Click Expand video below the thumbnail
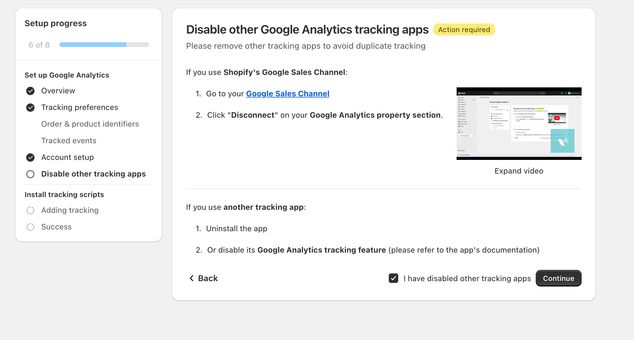The height and width of the screenshot is (340, 634). click(519, 171)
